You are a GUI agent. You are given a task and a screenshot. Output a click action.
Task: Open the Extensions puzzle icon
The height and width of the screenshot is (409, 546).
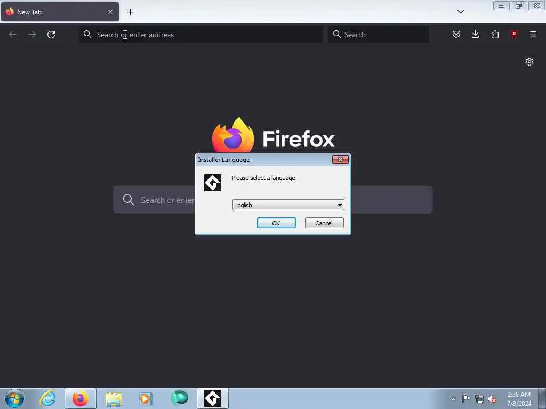click(495, 34)
